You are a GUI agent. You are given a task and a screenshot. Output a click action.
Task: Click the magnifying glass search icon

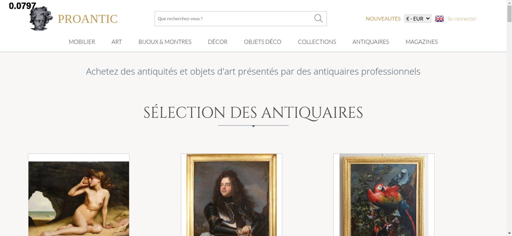tap(318, 18)
